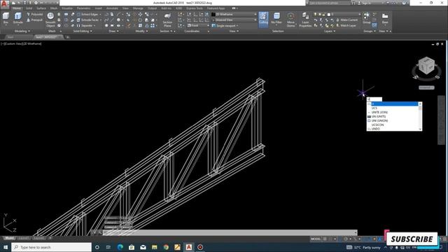448x252 pixels.
Task: Click Make Current layer button
Action: pyautogui.click(x=346, y=20)
